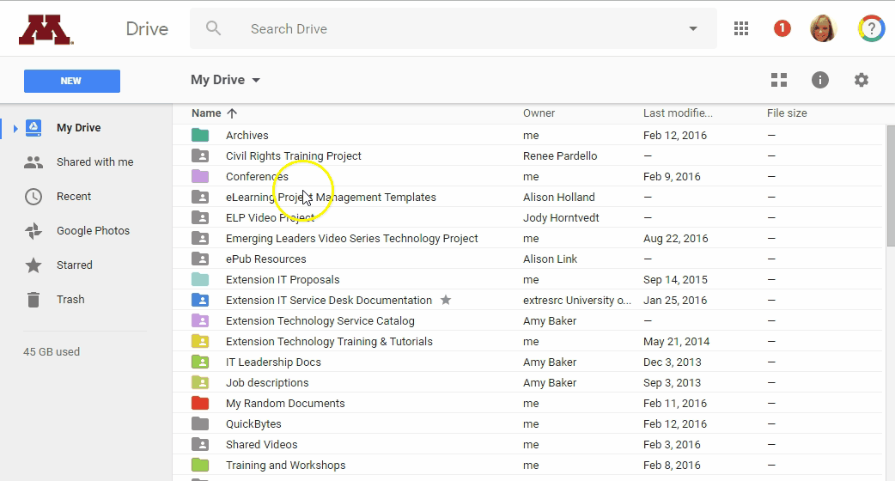
Task: Toggle star on Extension IT Service Desk Documentation
Action: tap(446, 300)
